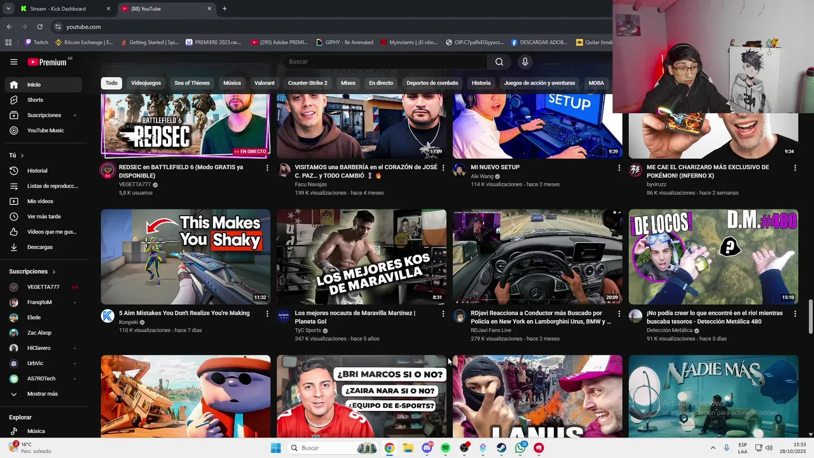This screenshot has width=814, height=458.
Task: Click Konpeki channel avatar
Action: point(107,316)
